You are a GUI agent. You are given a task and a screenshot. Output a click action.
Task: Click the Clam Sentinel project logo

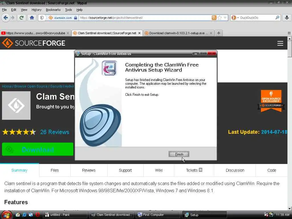[16, 106]
